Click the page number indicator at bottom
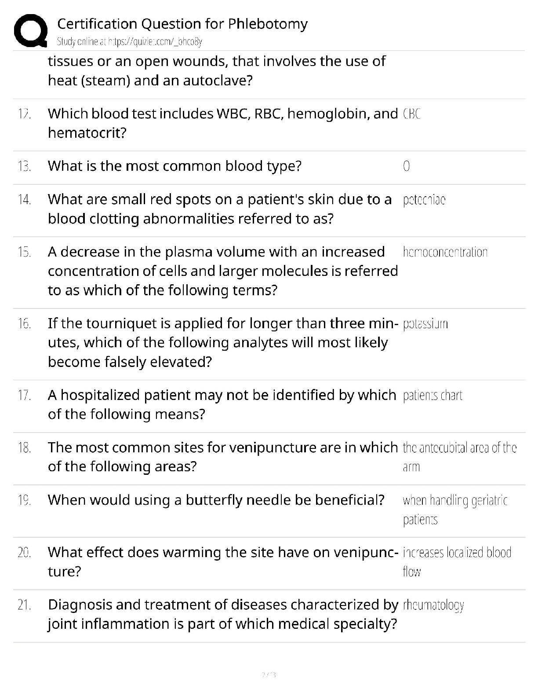This screenshot has height=697, width=538. point(269,675)
